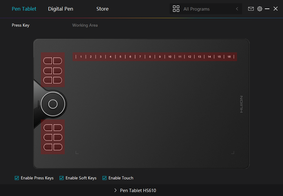Image resolution: width=283 pixels, height=196 pixels.
Task: Expand the Pen Tablet HS610 device selector
Action: [115, 190]
